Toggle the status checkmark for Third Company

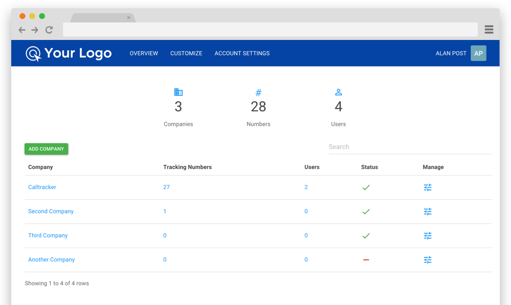click(x=366, y=236)
